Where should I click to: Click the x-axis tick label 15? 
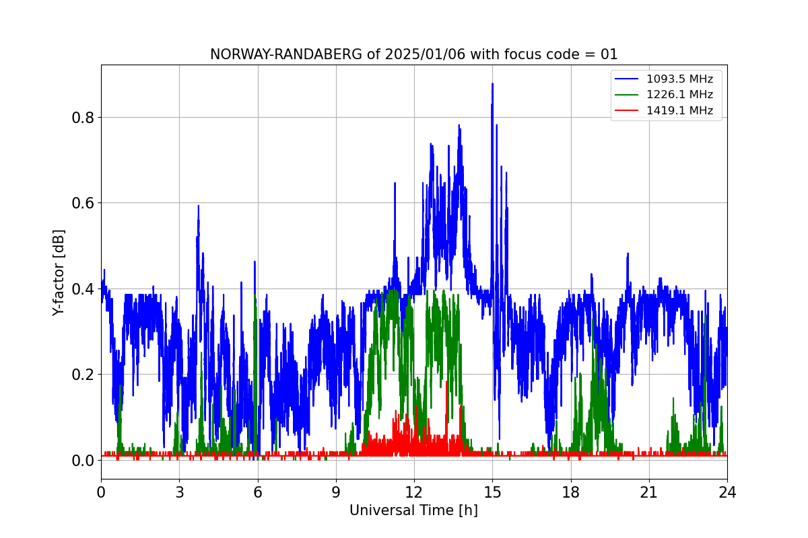pos(492,492)
